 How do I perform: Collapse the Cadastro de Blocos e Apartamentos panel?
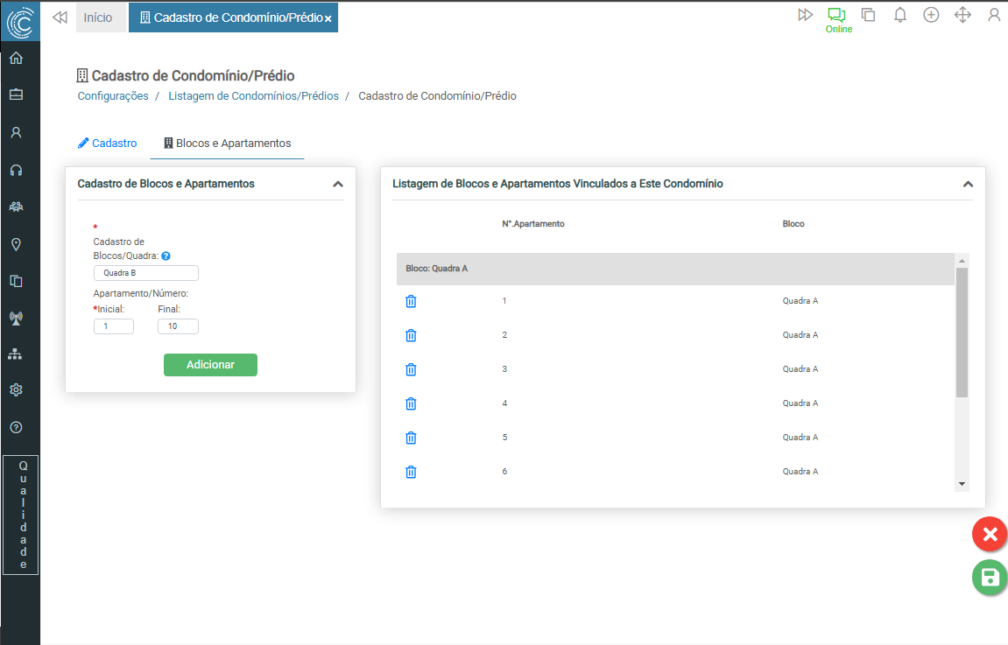[338, 185]
